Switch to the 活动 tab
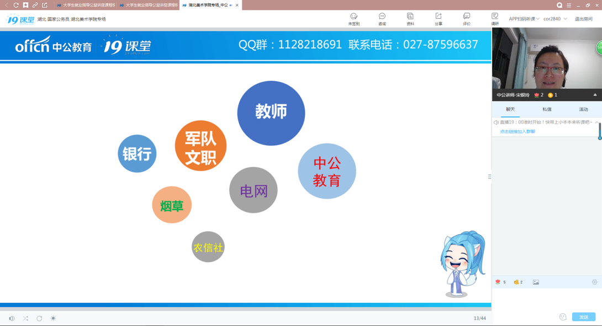Image resolution: width=602 pixels, height=326 pixels. 583,109
